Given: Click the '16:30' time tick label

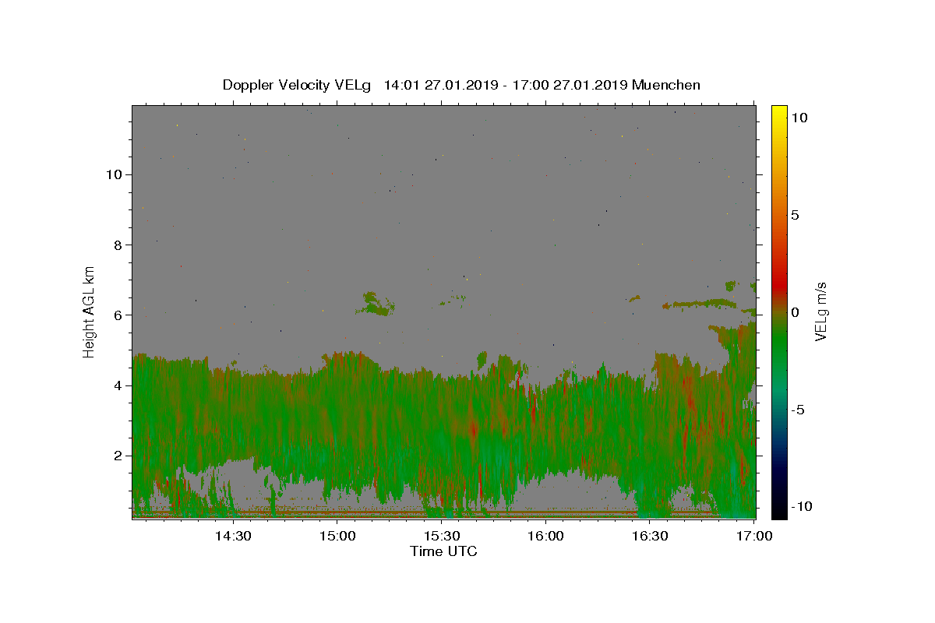Looking at the screenshot, I should pyautogui.click(x=650, y=536).
